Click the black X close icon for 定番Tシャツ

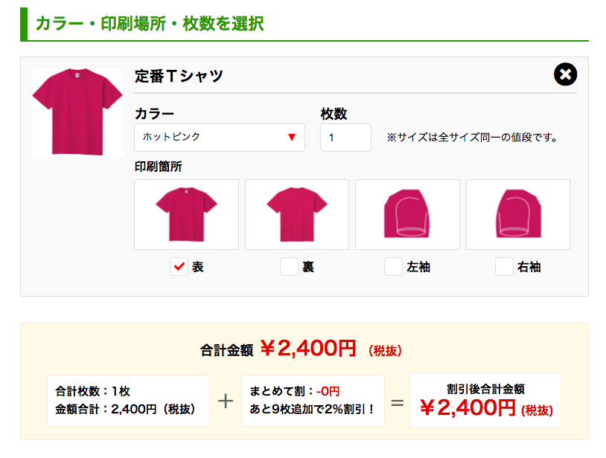(x=566, y=73)
